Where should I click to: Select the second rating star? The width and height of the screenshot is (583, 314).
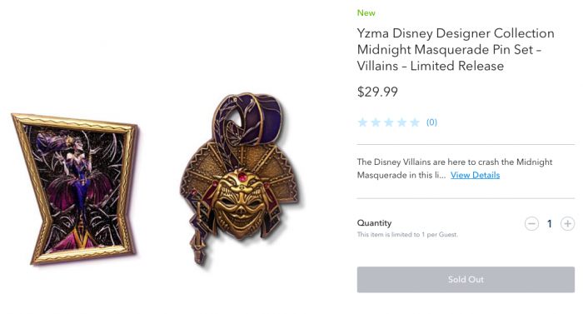tap(376, 122)
